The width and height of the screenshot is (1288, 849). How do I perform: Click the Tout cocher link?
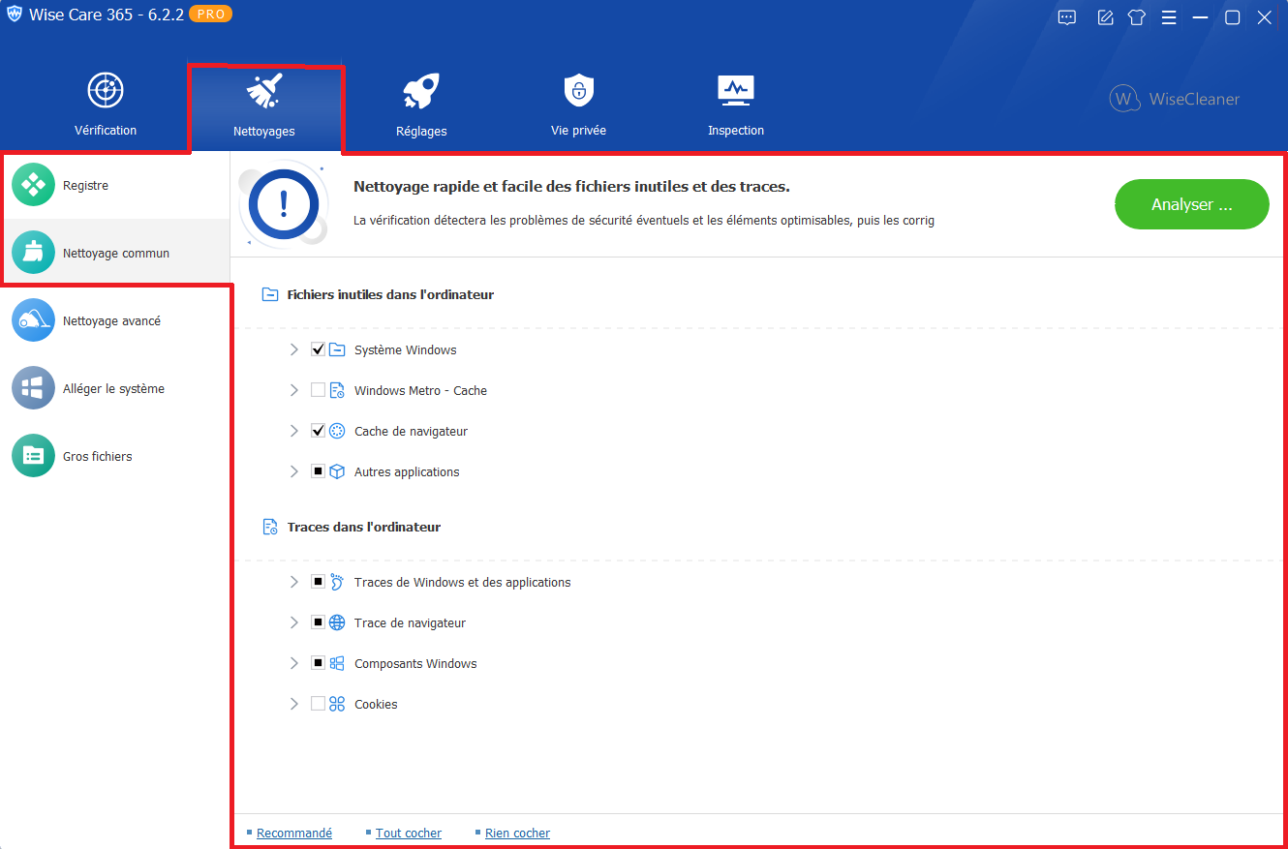click(x=409, y=833)
